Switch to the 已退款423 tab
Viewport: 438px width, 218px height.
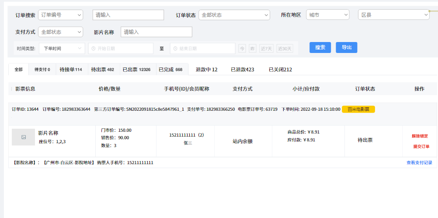[x=243, y=70]
